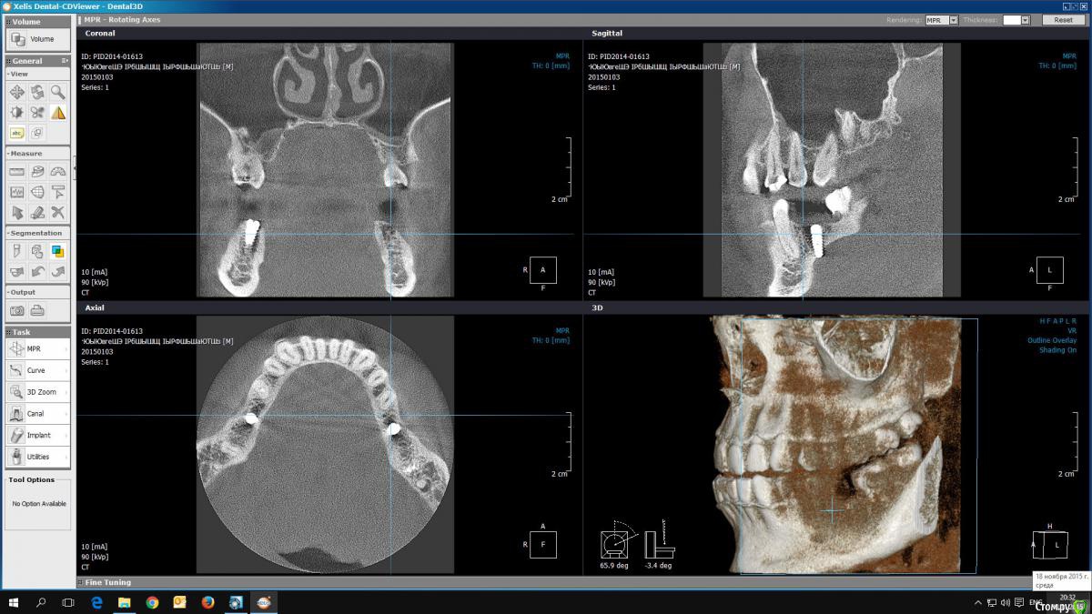
Task: Click the printer icon in Output
Action: click(37, 310)
